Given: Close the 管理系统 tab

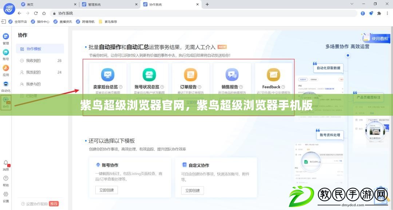Looking at the screenshot, I should click(136, 4).
